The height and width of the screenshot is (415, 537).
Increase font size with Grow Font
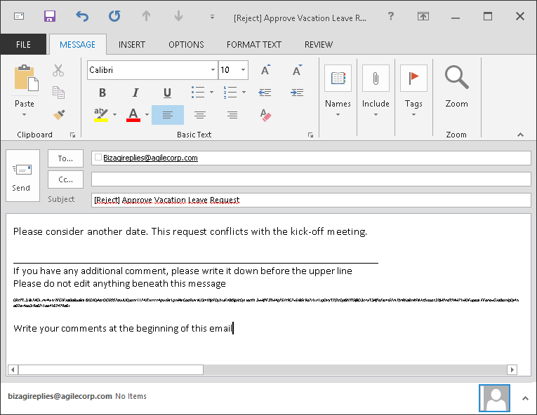coord(265,70)
